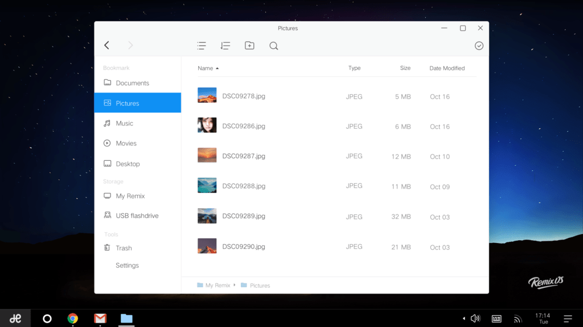This screenshot has width=583, height=327.
Task: Sort by Date Modified column
Action: pyautogui.click(x=447, y=68)
